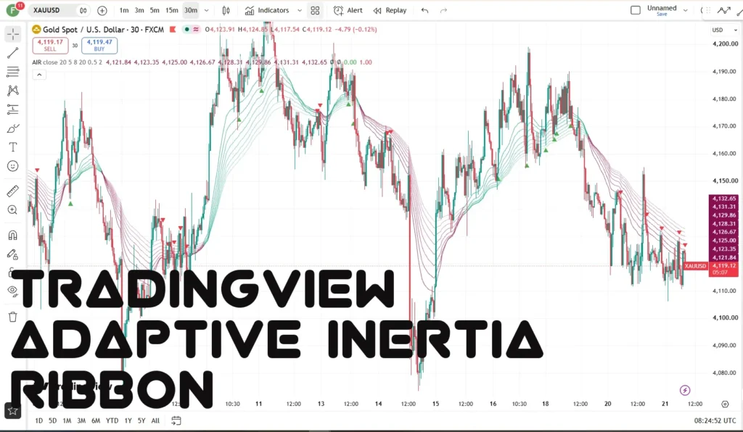
Task: Toggle the magnet snap mode
Action: pyautogui.click(x=13, y=235)
